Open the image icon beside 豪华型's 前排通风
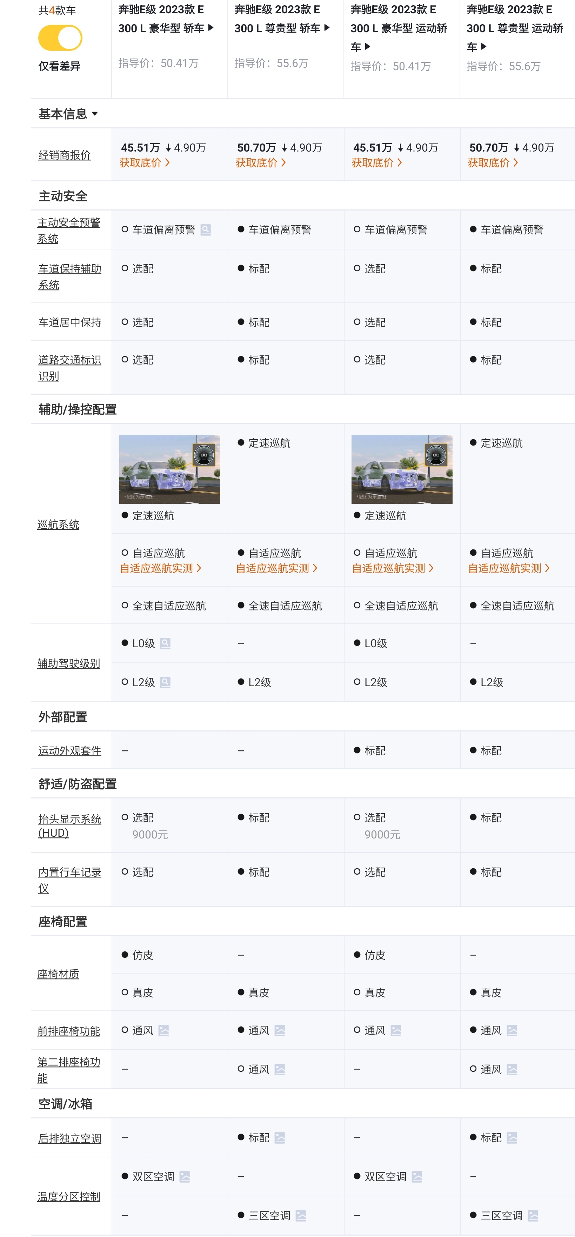The width and height of the screenshot is (575, 1237). point(163,1030)
